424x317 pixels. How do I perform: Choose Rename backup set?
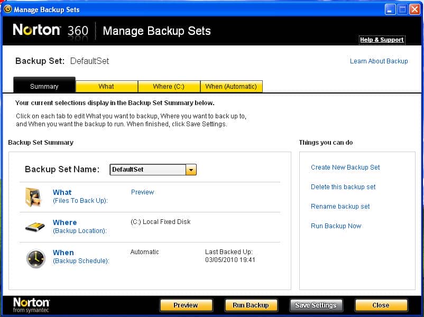[340, 207]
